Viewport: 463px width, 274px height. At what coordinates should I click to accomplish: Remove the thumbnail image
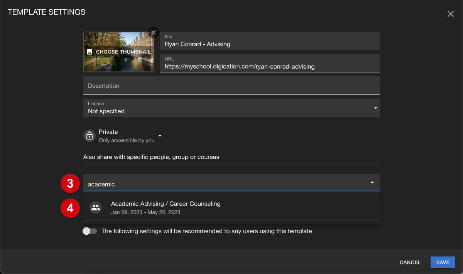(154, 32)
